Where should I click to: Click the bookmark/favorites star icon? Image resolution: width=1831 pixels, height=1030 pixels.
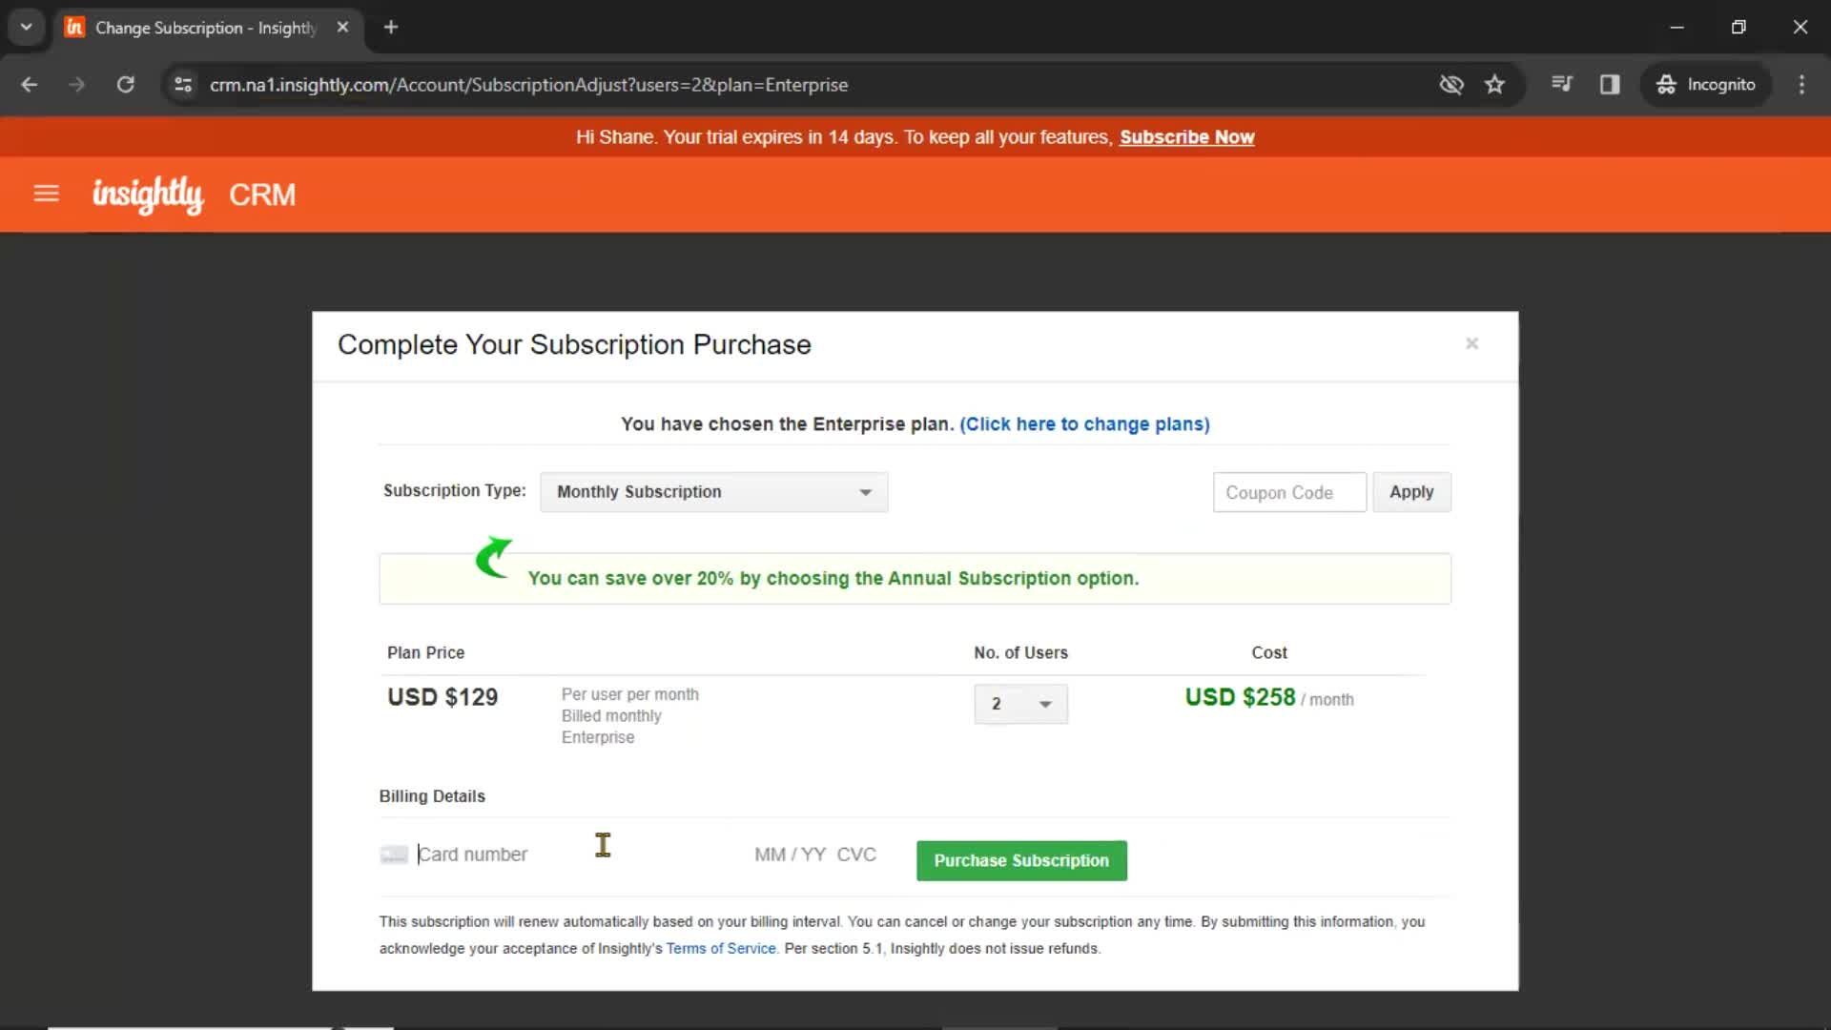click(x=1494, y=84)
